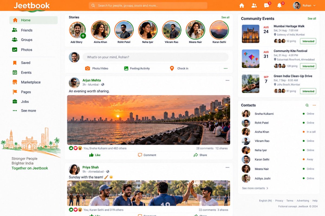Click the Marketplace storefront icon
The width and height of the screenshot is (325, 216).
point(15,82)
